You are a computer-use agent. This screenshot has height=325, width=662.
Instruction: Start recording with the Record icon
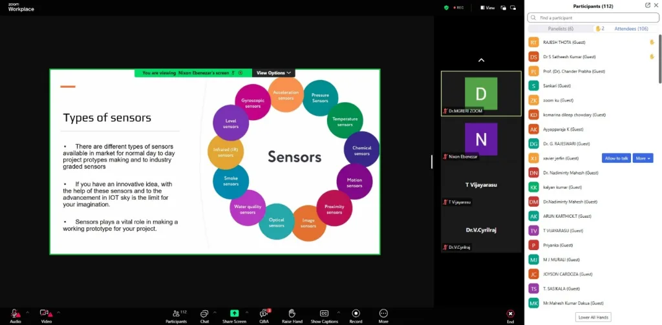(x=356, y=313)
